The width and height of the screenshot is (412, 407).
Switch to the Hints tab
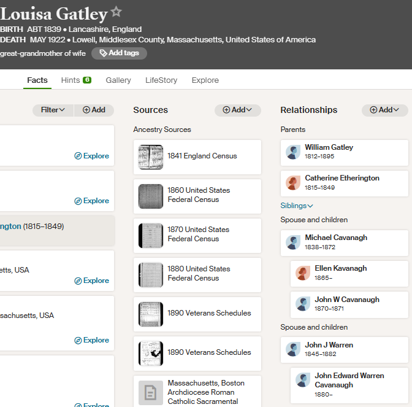(76, 80)
